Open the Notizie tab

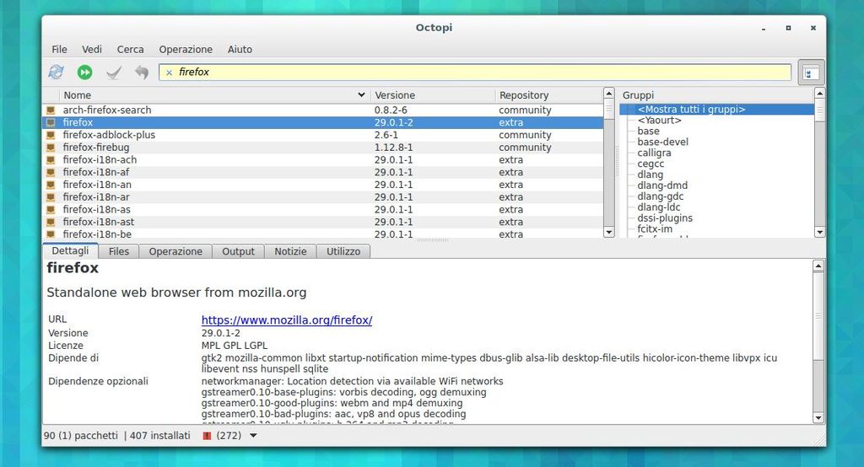[290, 251]
